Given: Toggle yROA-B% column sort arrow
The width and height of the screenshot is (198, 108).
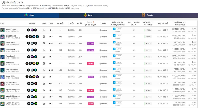Looking at the screenshot, I should tap(152, 22).
